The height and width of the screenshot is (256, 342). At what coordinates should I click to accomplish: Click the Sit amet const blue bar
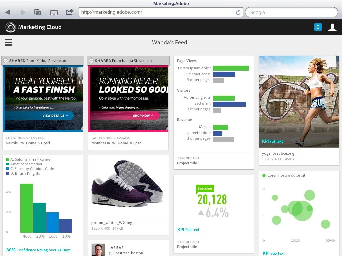point(224,74)
